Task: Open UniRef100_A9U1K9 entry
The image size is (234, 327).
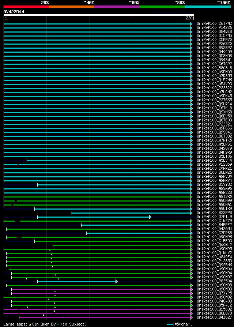Action: point(214,209)
